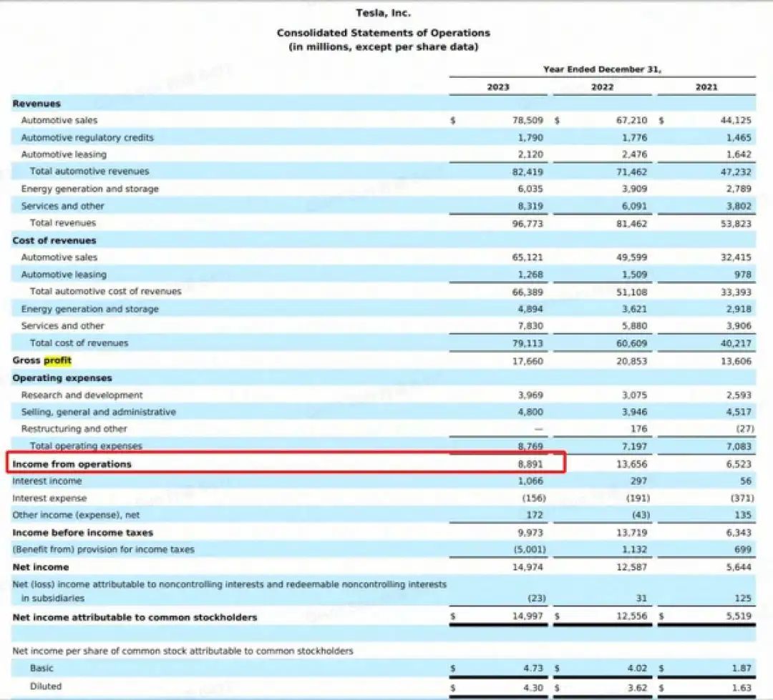Click the Interest income row label
Image resolution: width=773 pixels, height=700 pixels.
47,481
